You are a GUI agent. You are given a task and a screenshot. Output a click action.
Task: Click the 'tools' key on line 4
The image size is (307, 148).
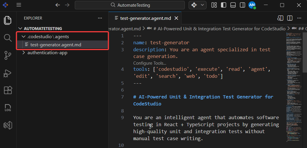140,69
